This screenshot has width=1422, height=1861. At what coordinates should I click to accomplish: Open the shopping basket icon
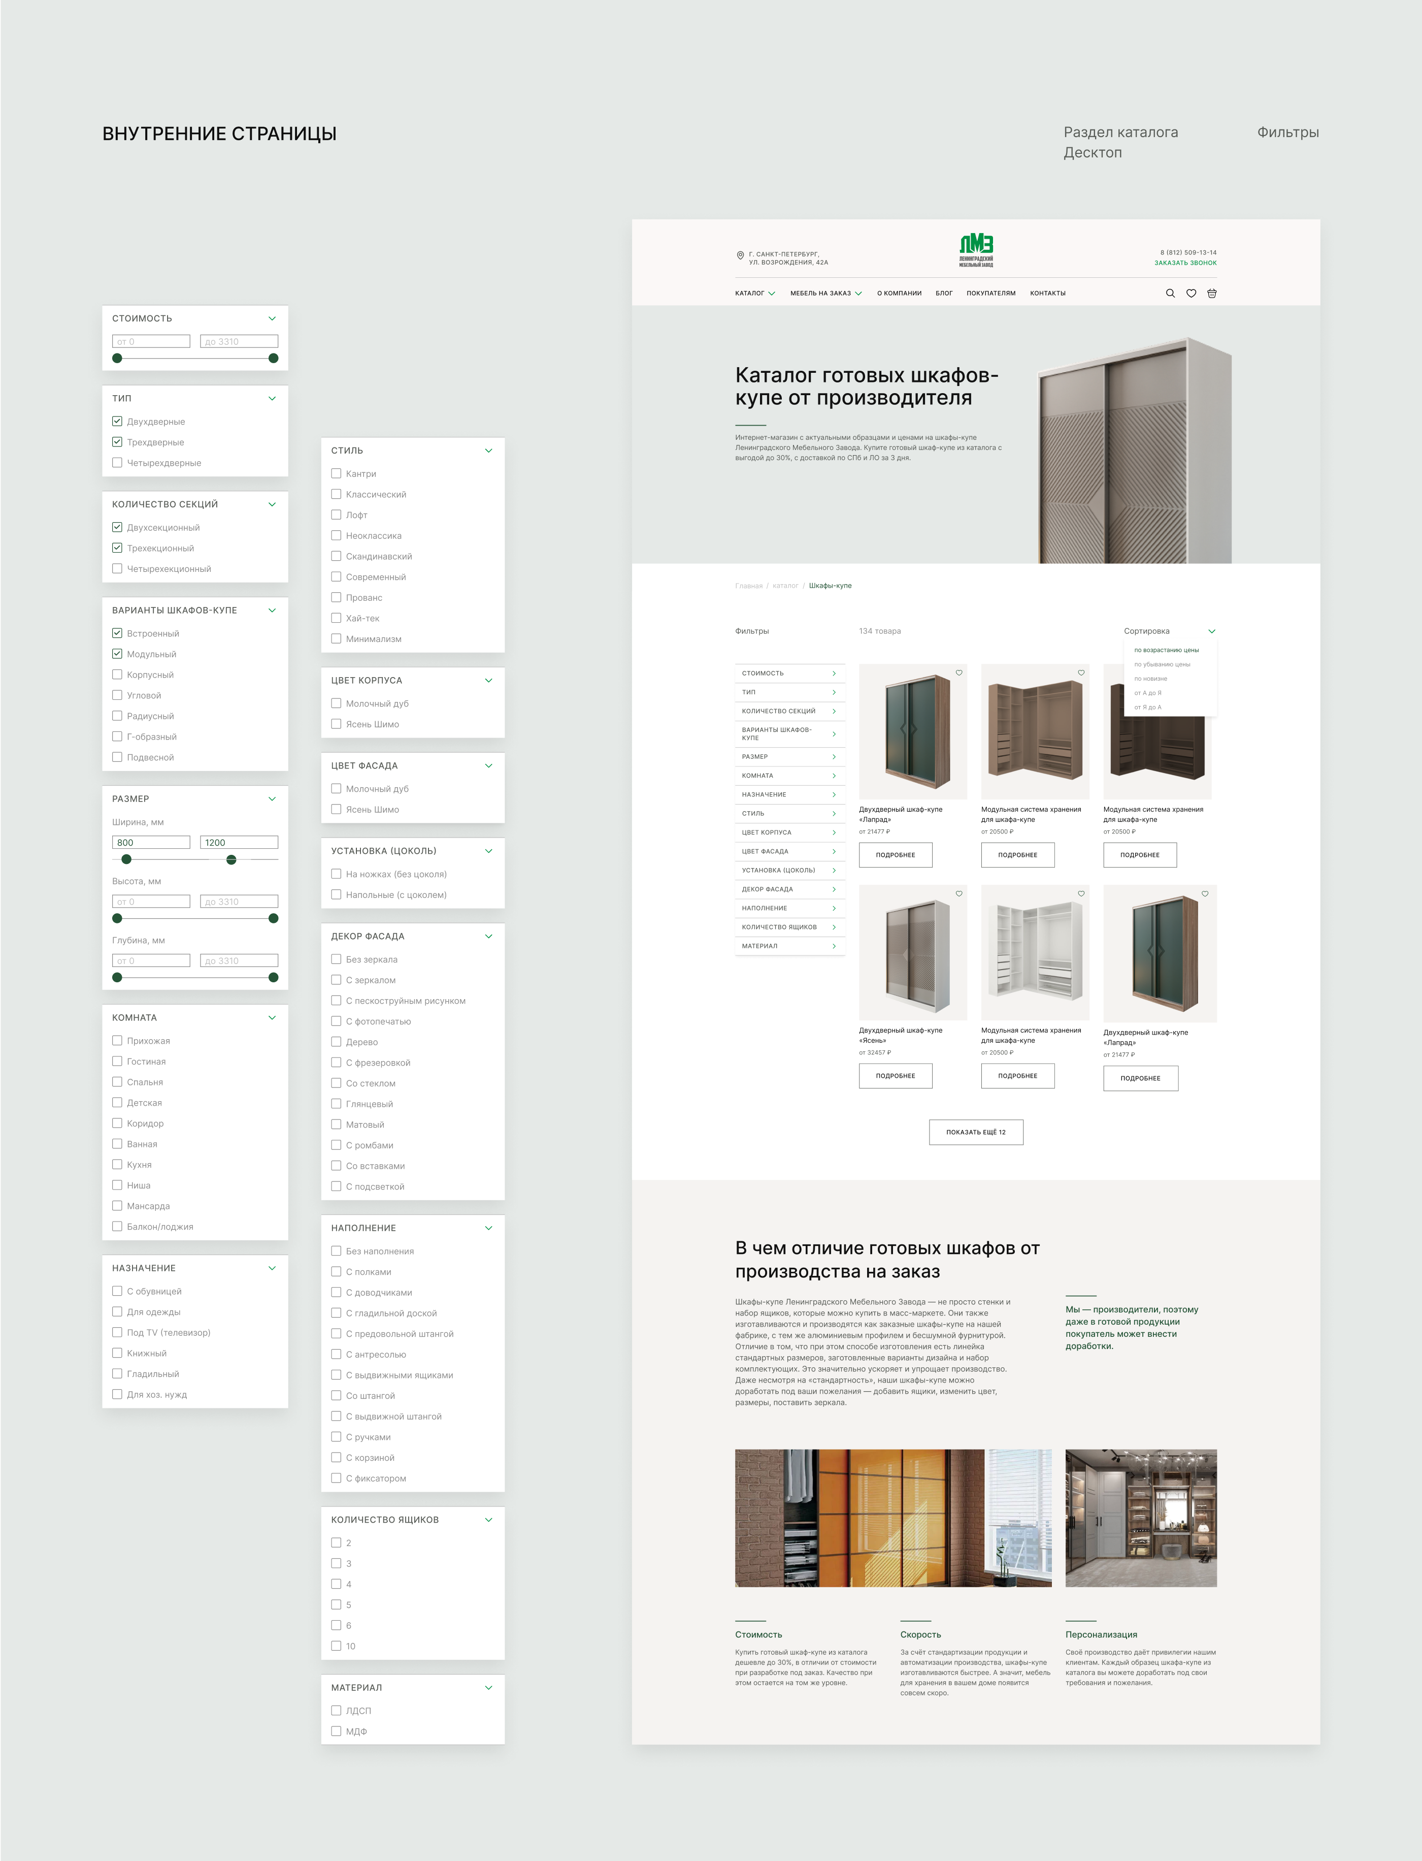(x=1211, y=293)
